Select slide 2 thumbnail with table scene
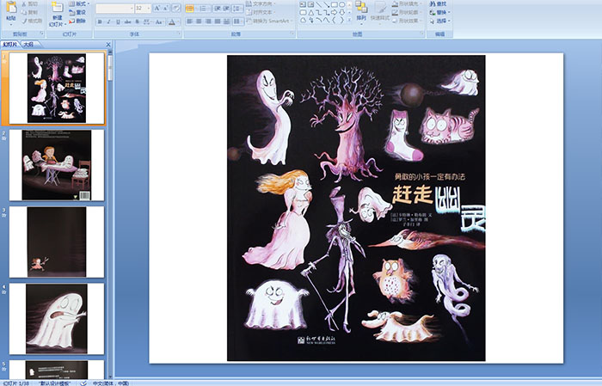The height and width of the screenshot is (386, 602). click(x=57, y=165)
